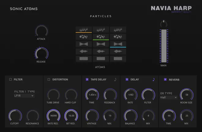Select first-column solid bars atom in bottom row

(x=84, y=59)
